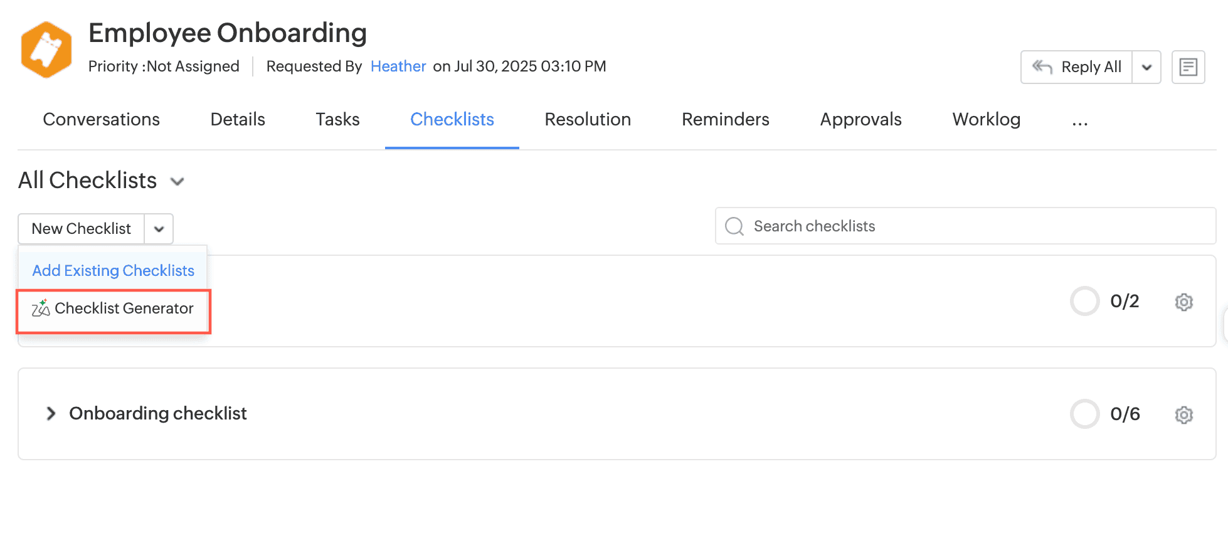
Task: Click the orange ticket request icon
Action: pyautogui.click(x=46, y=50)
